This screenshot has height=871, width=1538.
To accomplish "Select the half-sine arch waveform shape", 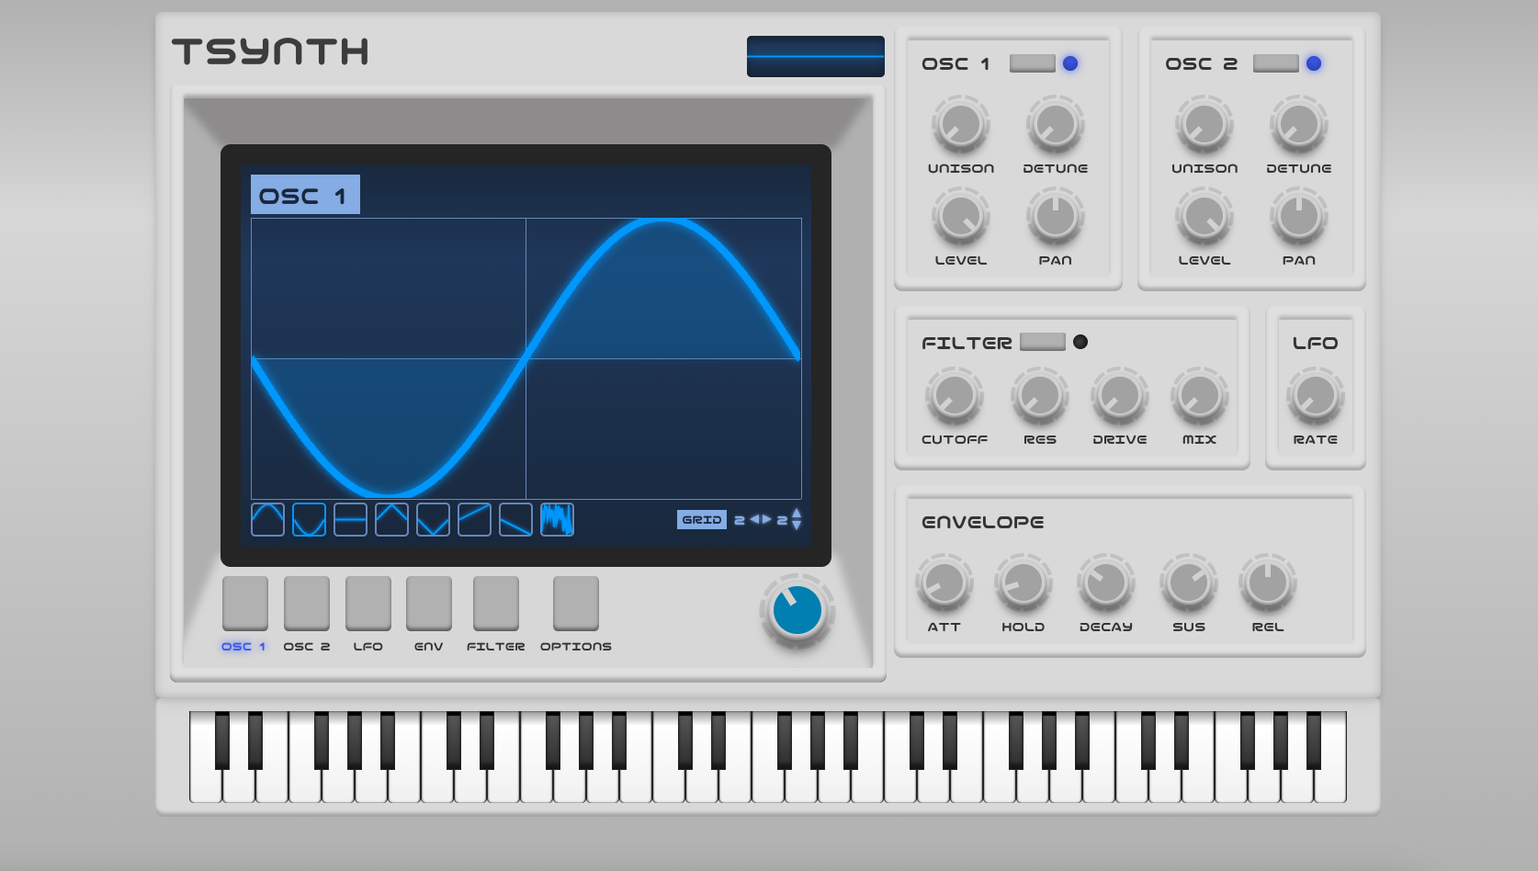I will tap(267, 520).
